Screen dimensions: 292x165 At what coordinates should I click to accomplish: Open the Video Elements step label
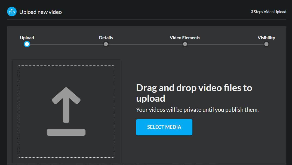click(185, 38)
